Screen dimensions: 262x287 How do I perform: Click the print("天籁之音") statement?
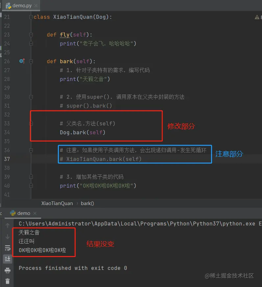[x=85, y=79]
